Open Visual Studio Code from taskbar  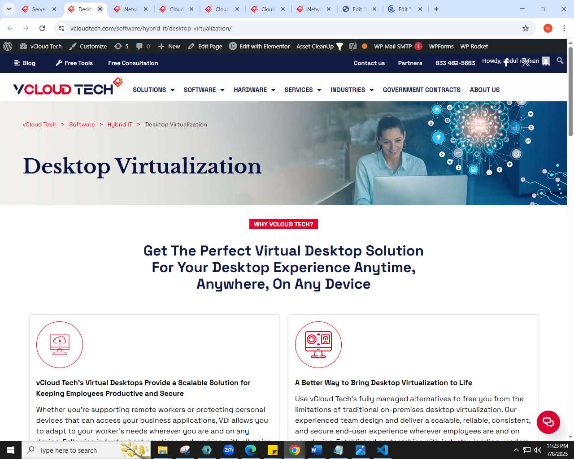click(x=383, y=450)
